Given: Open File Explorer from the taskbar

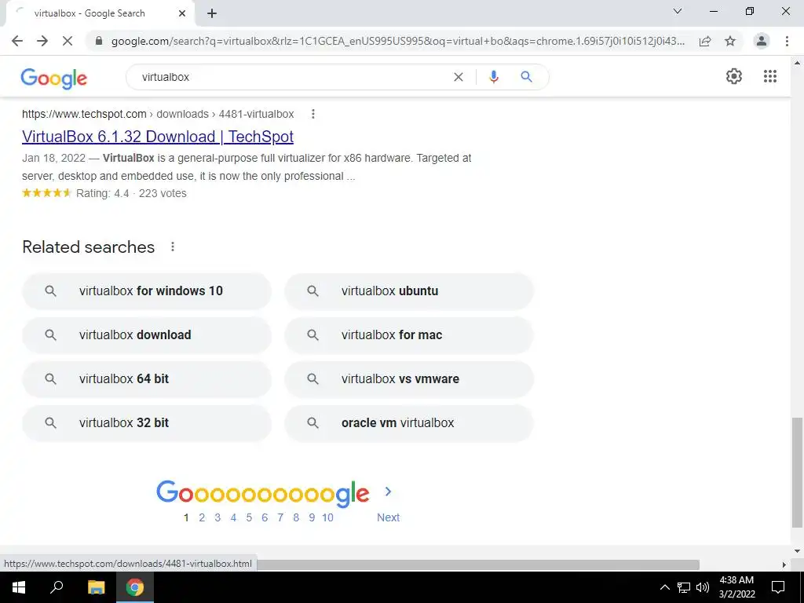Looking at the screenshot, I should coord(96,587).
